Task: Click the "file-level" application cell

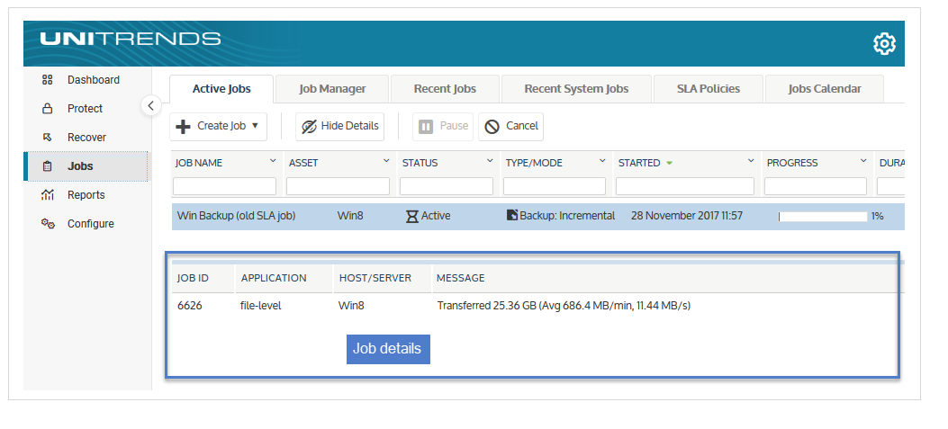Action: pyautogui.click(x=260, y=306)
